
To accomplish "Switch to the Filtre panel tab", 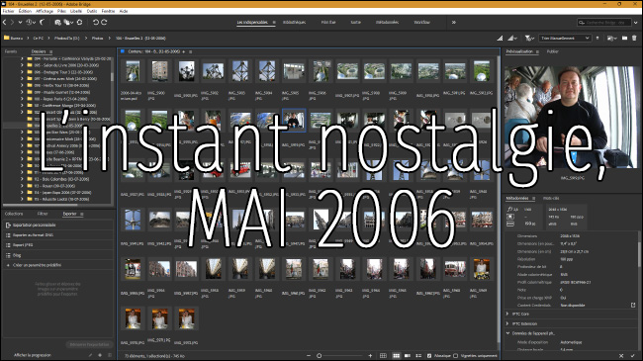I will 43,214.
